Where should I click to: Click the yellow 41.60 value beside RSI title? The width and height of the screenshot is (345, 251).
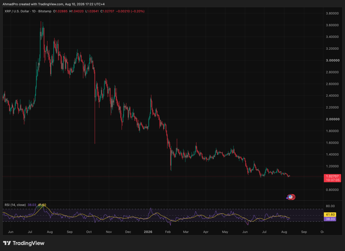tap(42, 205)
